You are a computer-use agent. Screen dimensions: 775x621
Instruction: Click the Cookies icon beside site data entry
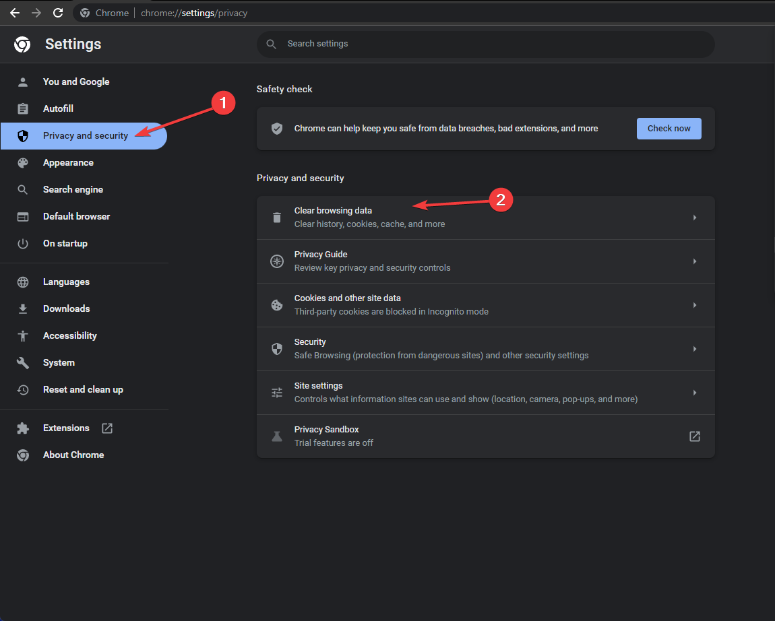point(276,304)
